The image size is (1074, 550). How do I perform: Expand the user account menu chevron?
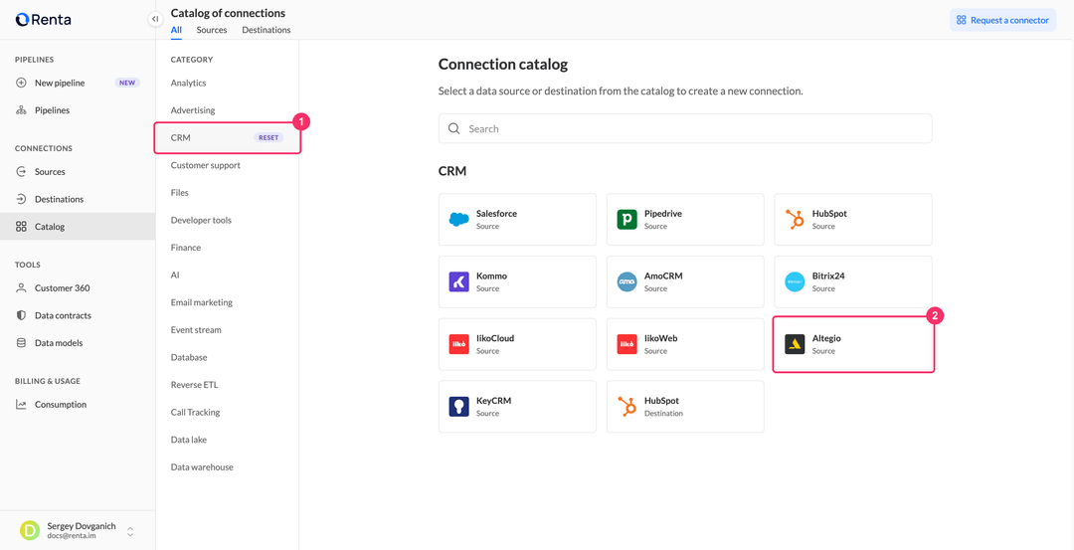click(130, 531)
